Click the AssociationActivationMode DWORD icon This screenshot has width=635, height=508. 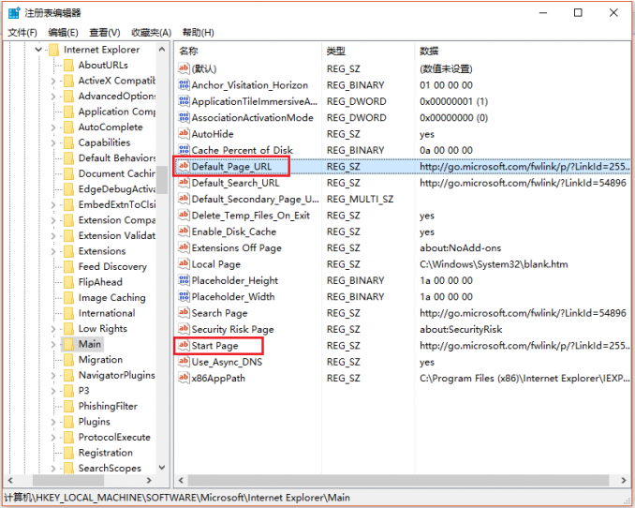point(184,118)
